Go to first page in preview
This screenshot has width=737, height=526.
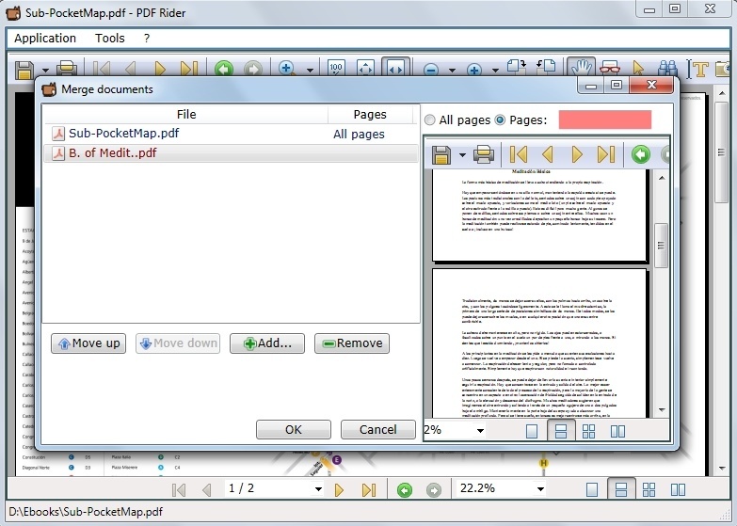point(519,154)
